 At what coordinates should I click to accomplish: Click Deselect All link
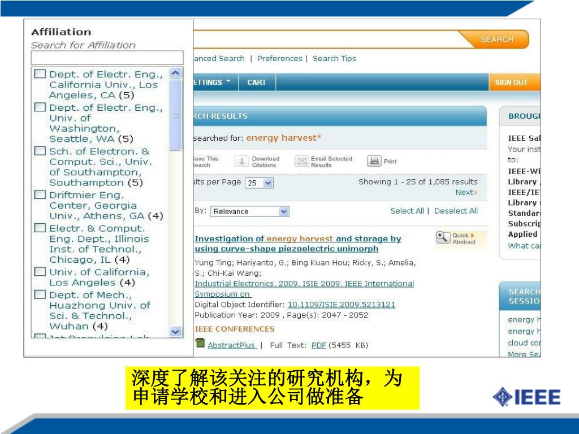tap(456, 211)
